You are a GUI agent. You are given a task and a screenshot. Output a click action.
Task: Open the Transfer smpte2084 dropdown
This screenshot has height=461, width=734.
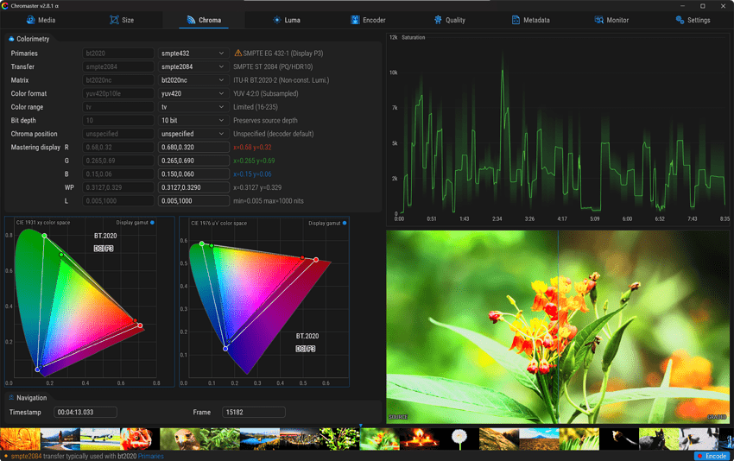pos(193,66)
